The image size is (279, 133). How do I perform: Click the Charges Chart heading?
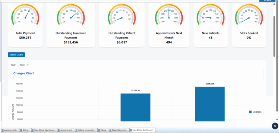[x=24, y=73]
